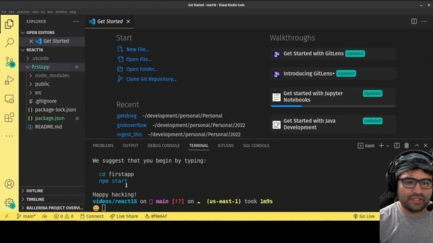Open Get started with Jupyter Notebooks walkthrough
Screen dimensions: 433x243
tap(333, 97)
